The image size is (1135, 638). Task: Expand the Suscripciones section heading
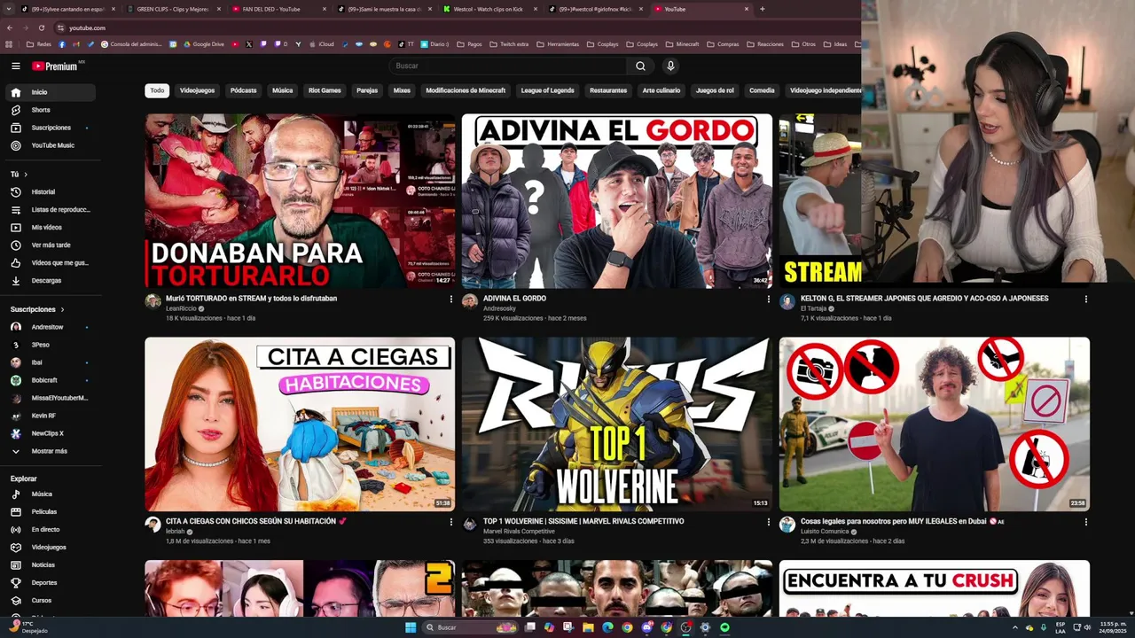37,309
